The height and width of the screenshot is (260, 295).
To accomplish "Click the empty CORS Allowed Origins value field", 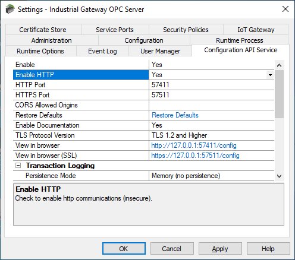I will click(x=211, y=105).
